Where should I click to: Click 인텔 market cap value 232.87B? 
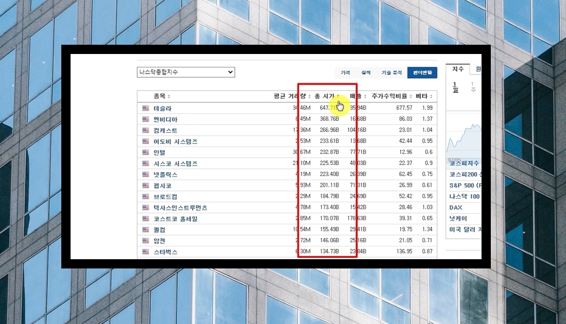(329, 152)
